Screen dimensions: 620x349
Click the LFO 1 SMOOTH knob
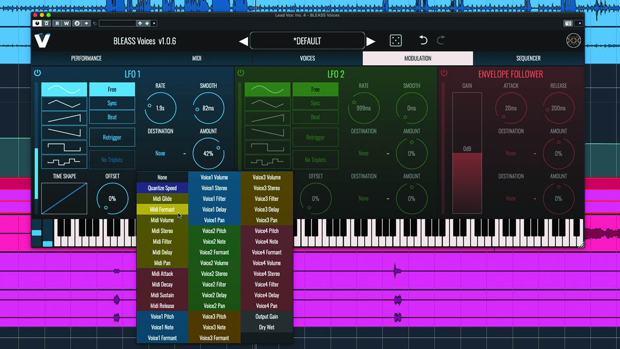point(208,108)
